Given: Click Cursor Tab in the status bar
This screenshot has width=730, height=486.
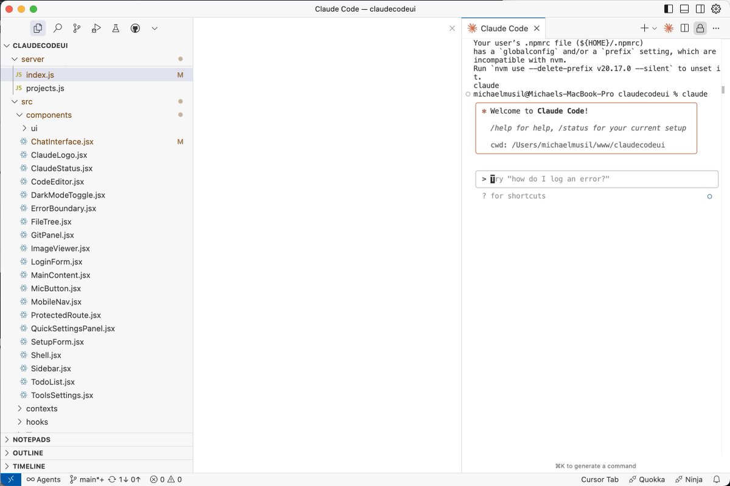Looking at the screenshot, I should [600, 479].
